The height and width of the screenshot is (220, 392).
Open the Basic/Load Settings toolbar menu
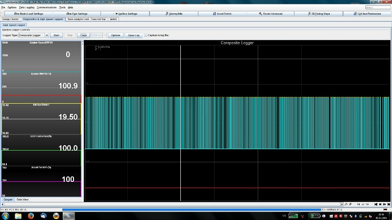coord(28,14)
